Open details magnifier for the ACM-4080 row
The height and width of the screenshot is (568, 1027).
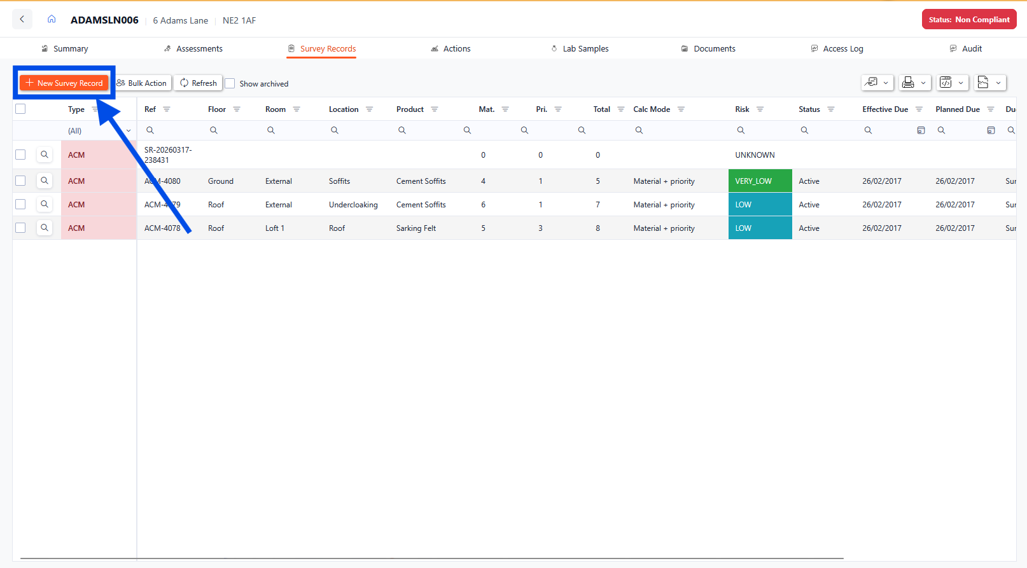45,181
